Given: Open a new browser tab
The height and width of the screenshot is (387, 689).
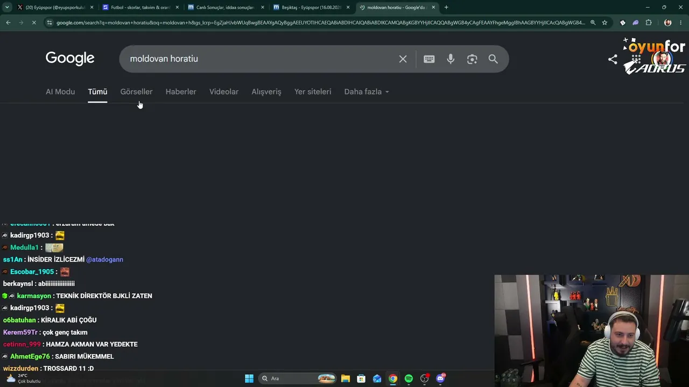Looking at the screenshot, I should [446, 8].
